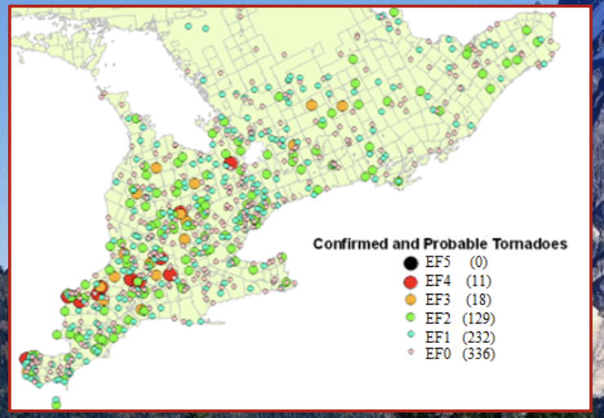This screenshot has height=418, width=604.
Task: Click the "(336)" count beside EF0
Action: (478, 354)
